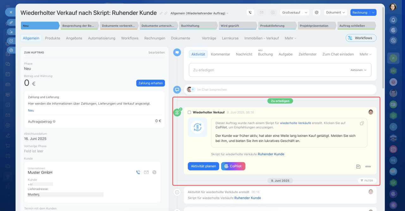
Task: Open Ruhender Kunde script link on card
Action: (x=271, y=154)
